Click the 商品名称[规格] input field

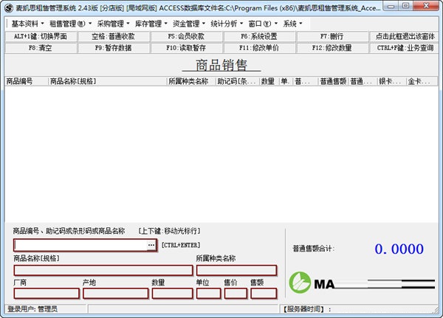point(103,270)
